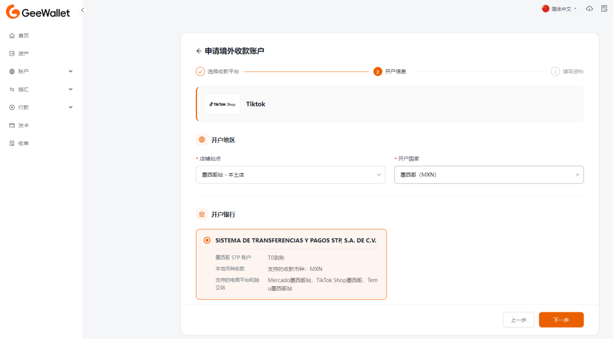Image resolution: width=613 pixels, height=339 pixels.
Task: Expand the 付款 sidebar menu chevron
Action: pos(71,107)
